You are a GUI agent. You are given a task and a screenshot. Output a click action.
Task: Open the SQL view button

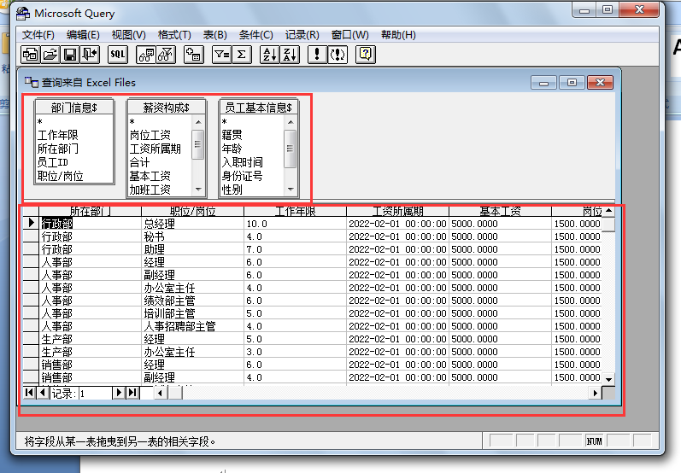[x=118, y=55]
